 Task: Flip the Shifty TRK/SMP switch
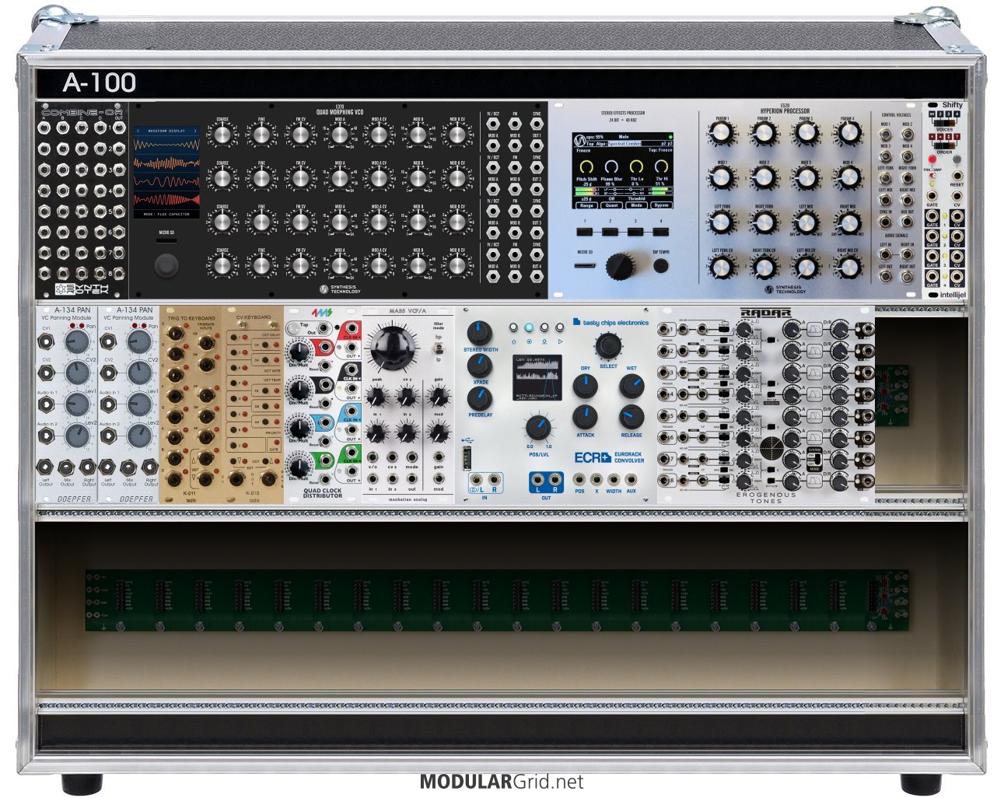point(932,176)
